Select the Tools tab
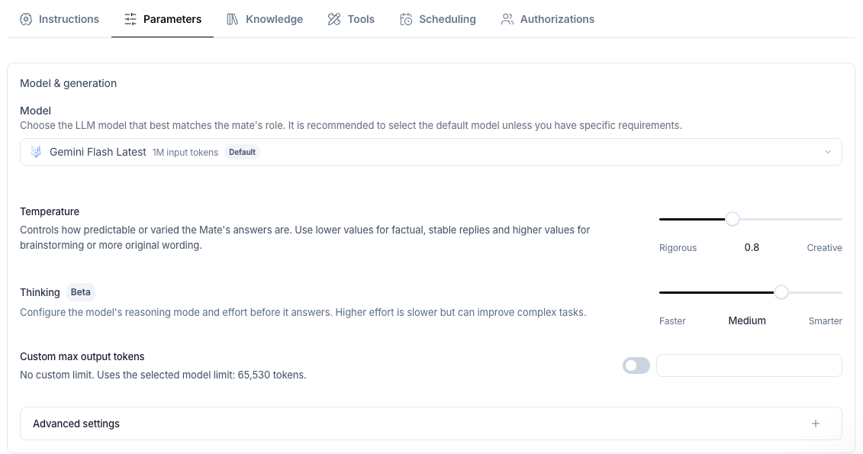This screenshot has width=863, height=454. (351, 19)
